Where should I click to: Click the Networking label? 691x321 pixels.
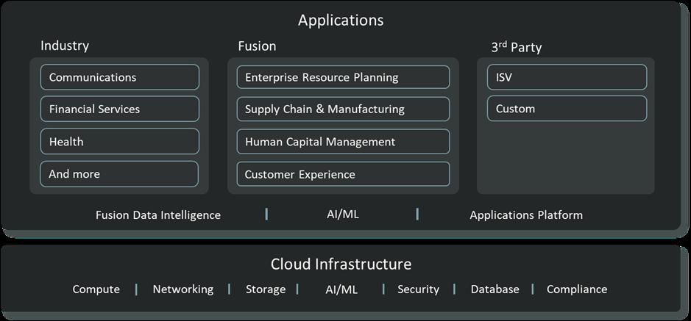tap(183, 289)
